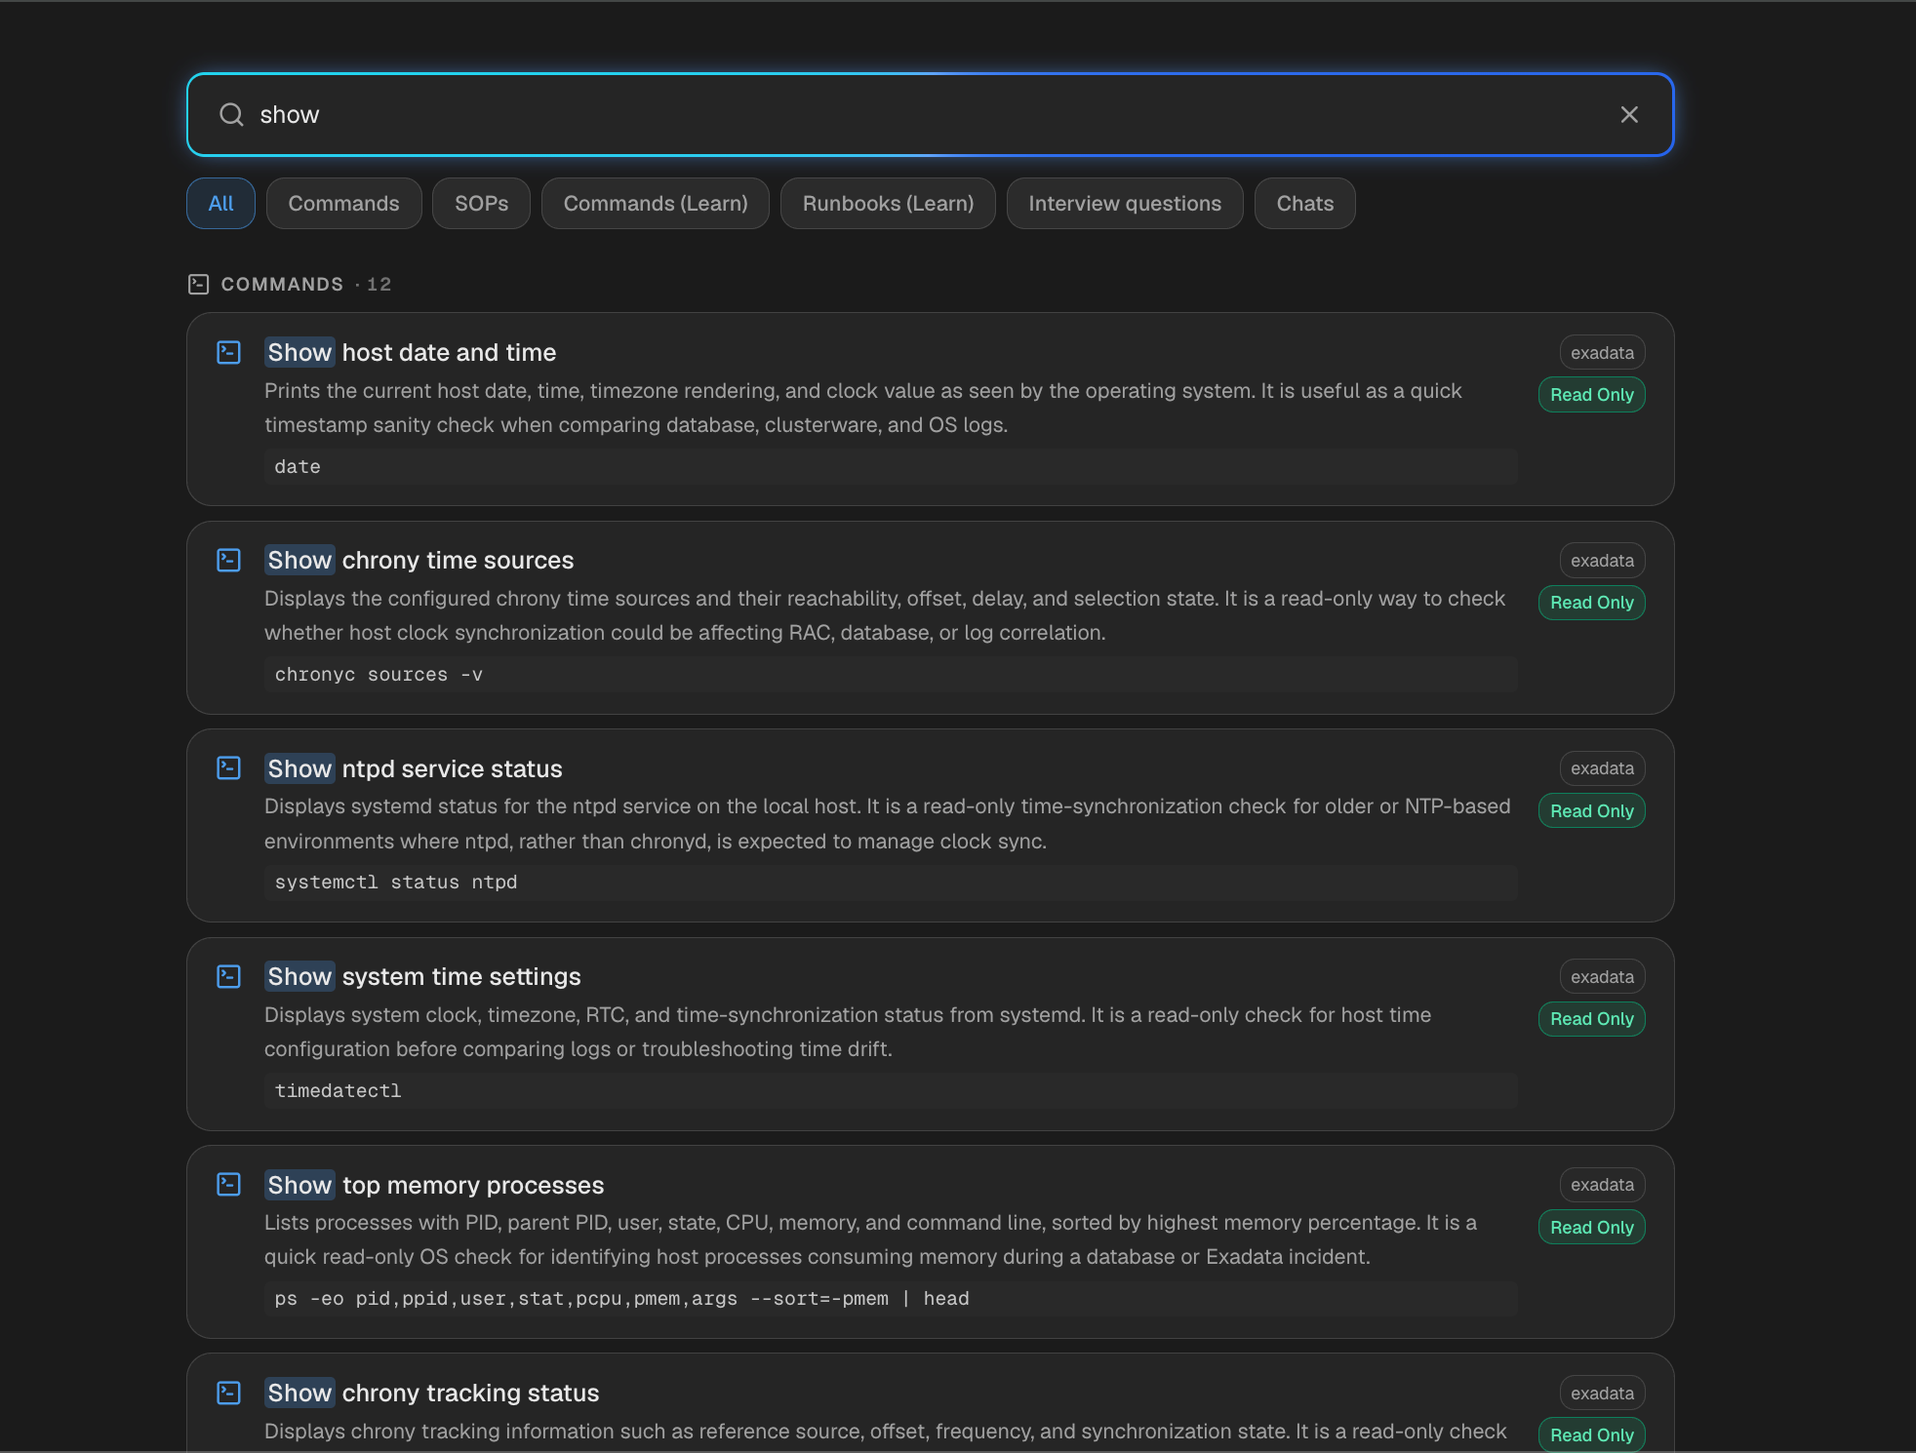Click terminal icon beside Show host date and time

pyautogui.click(x=228, y=352)
